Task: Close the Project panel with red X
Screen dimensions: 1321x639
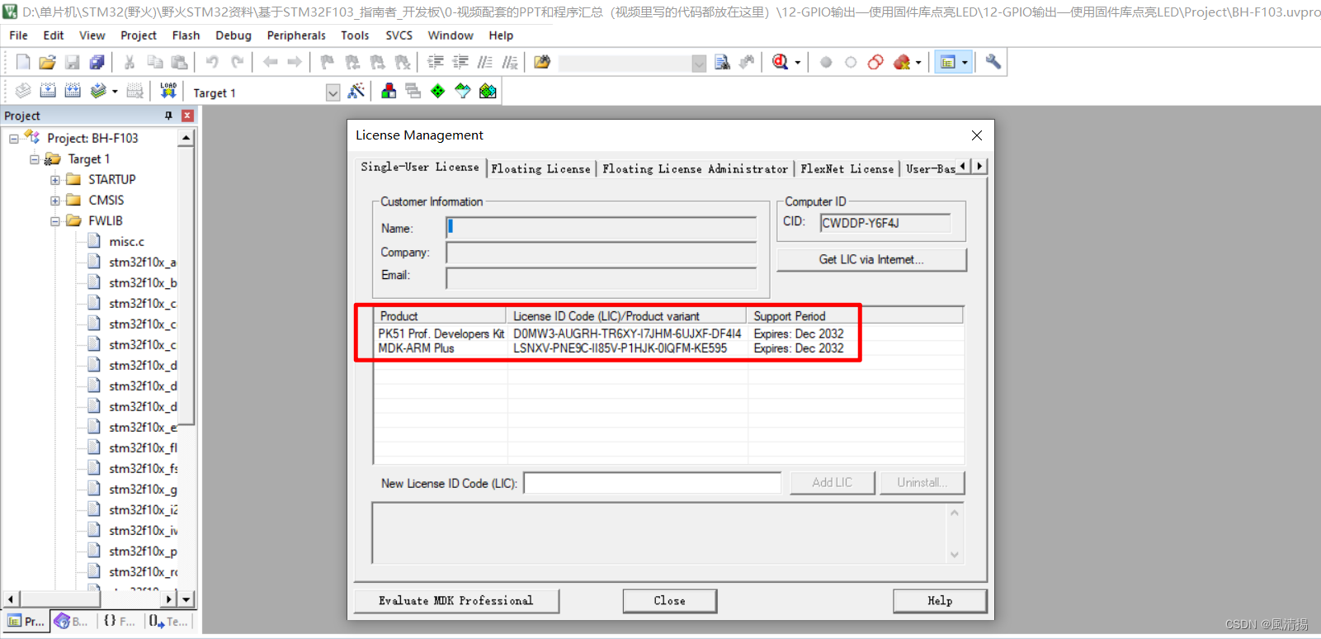Action: [x=187, y=116]
